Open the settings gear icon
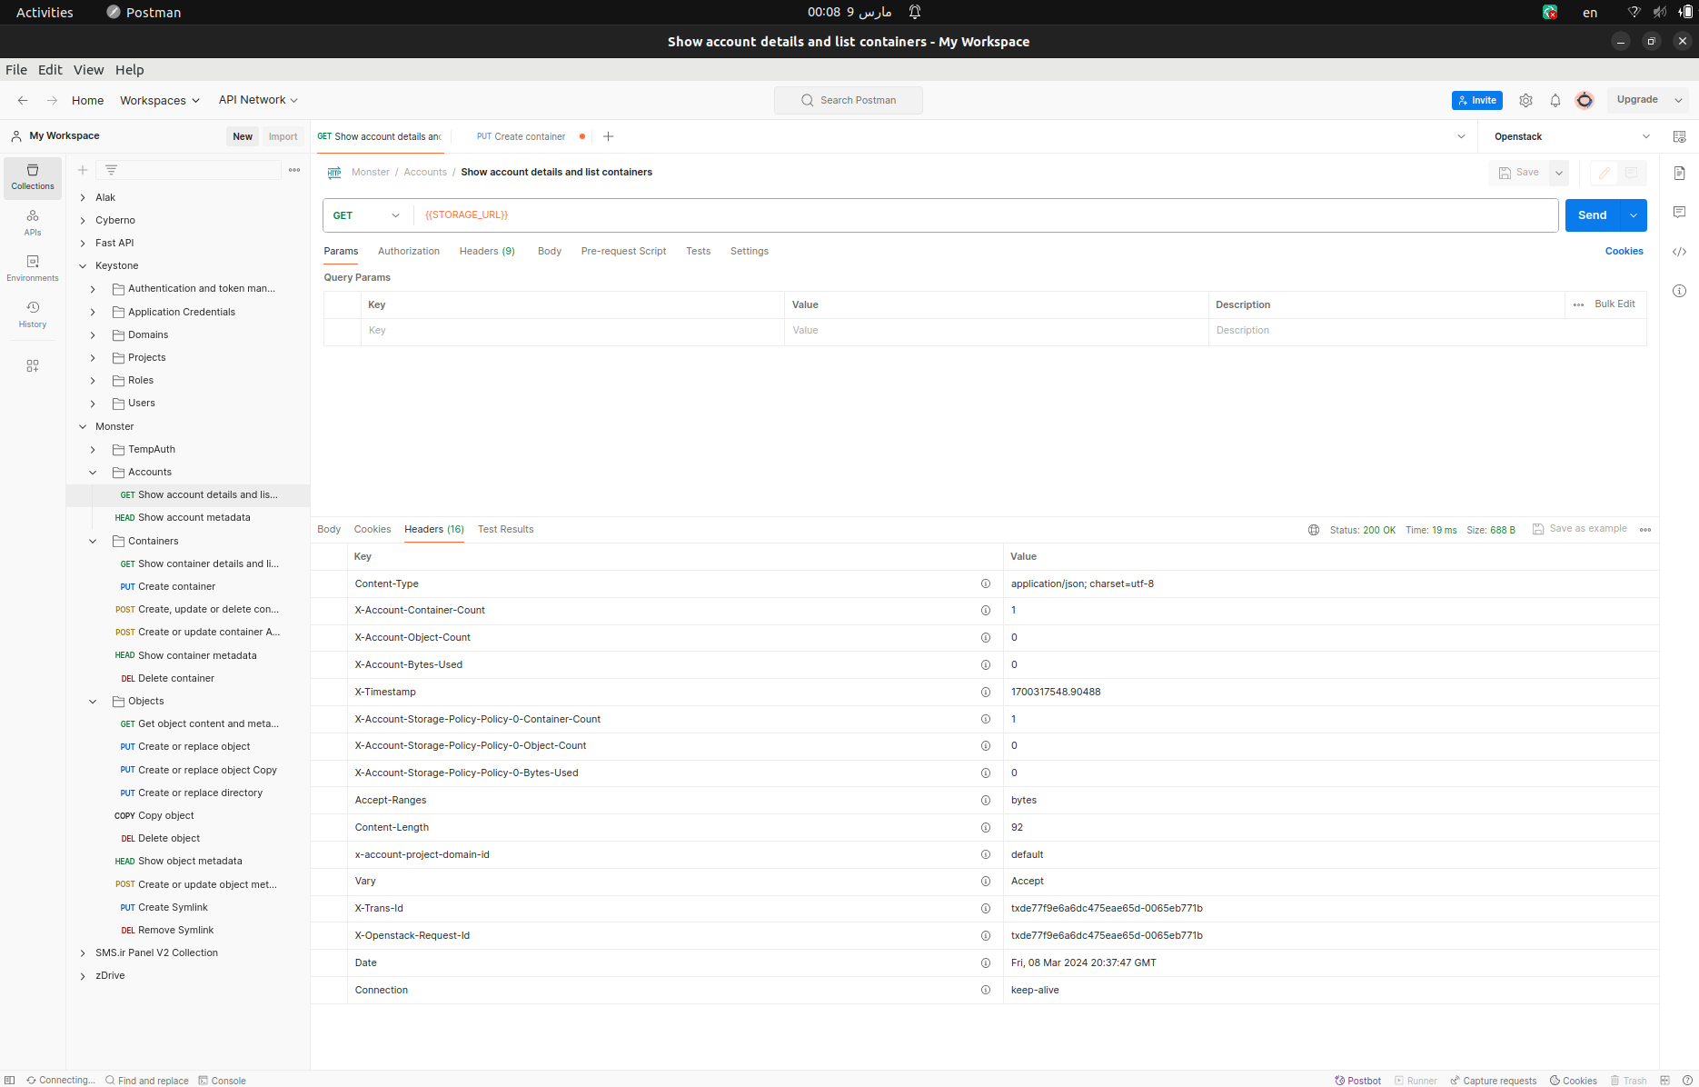 [1525, 100]
